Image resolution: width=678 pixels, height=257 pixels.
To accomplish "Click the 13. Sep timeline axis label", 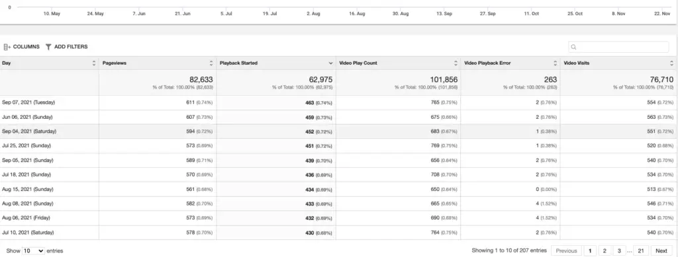I will (444, 14).
